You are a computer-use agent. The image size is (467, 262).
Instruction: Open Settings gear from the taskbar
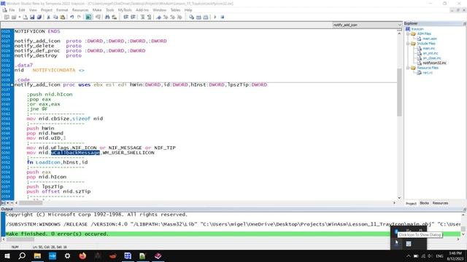point(67,255)
